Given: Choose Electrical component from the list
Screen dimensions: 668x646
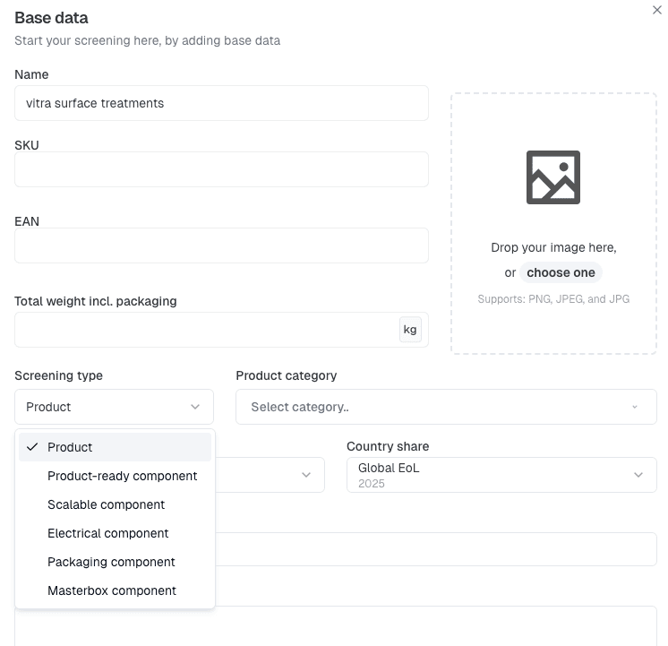Looking at the screenshot, I should click(x=107, y=533).
